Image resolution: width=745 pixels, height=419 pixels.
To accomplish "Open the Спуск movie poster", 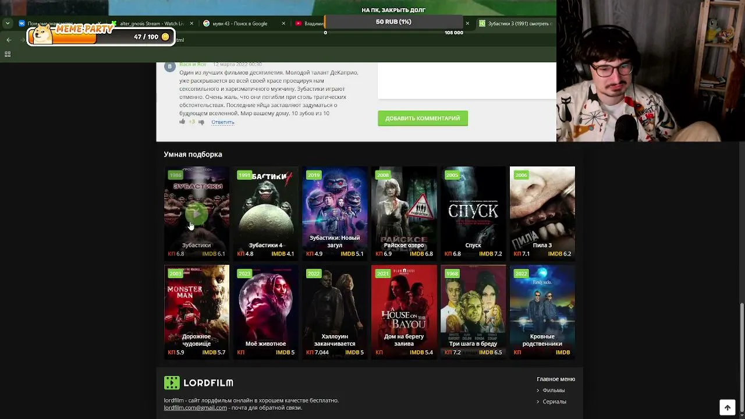I will tap(473, 213).
